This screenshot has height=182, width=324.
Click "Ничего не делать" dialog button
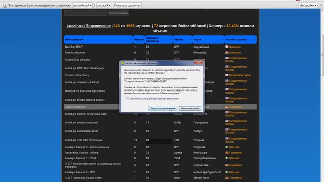[x=190, y=108]
